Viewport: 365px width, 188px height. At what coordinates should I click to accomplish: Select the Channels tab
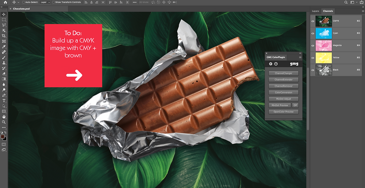click(x=328, y=11)
